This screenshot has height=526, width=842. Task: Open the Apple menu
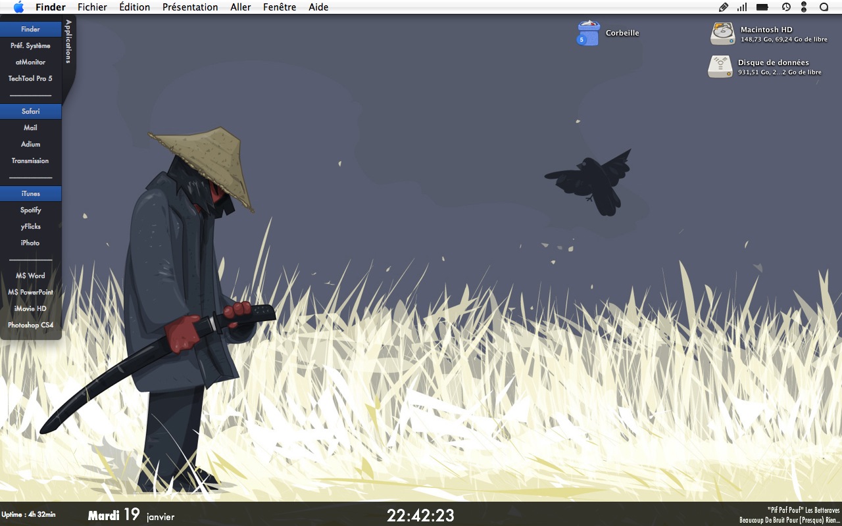(18, 7)
